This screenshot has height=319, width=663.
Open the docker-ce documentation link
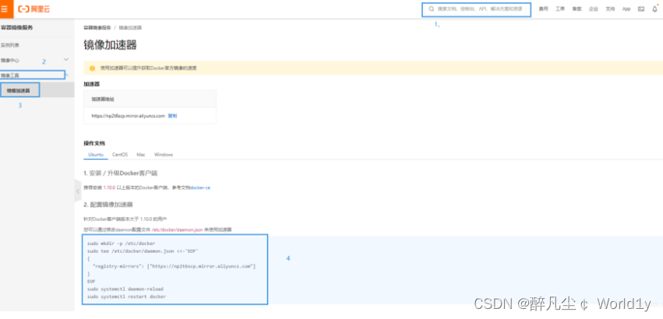coord(200,188)
